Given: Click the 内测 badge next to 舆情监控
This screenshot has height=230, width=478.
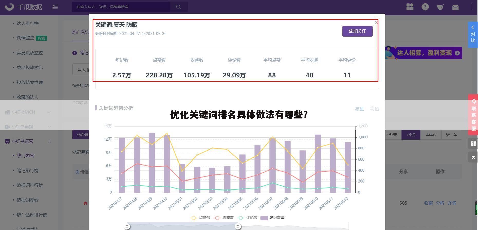Looking at the screenshot, I should [41, 38].
